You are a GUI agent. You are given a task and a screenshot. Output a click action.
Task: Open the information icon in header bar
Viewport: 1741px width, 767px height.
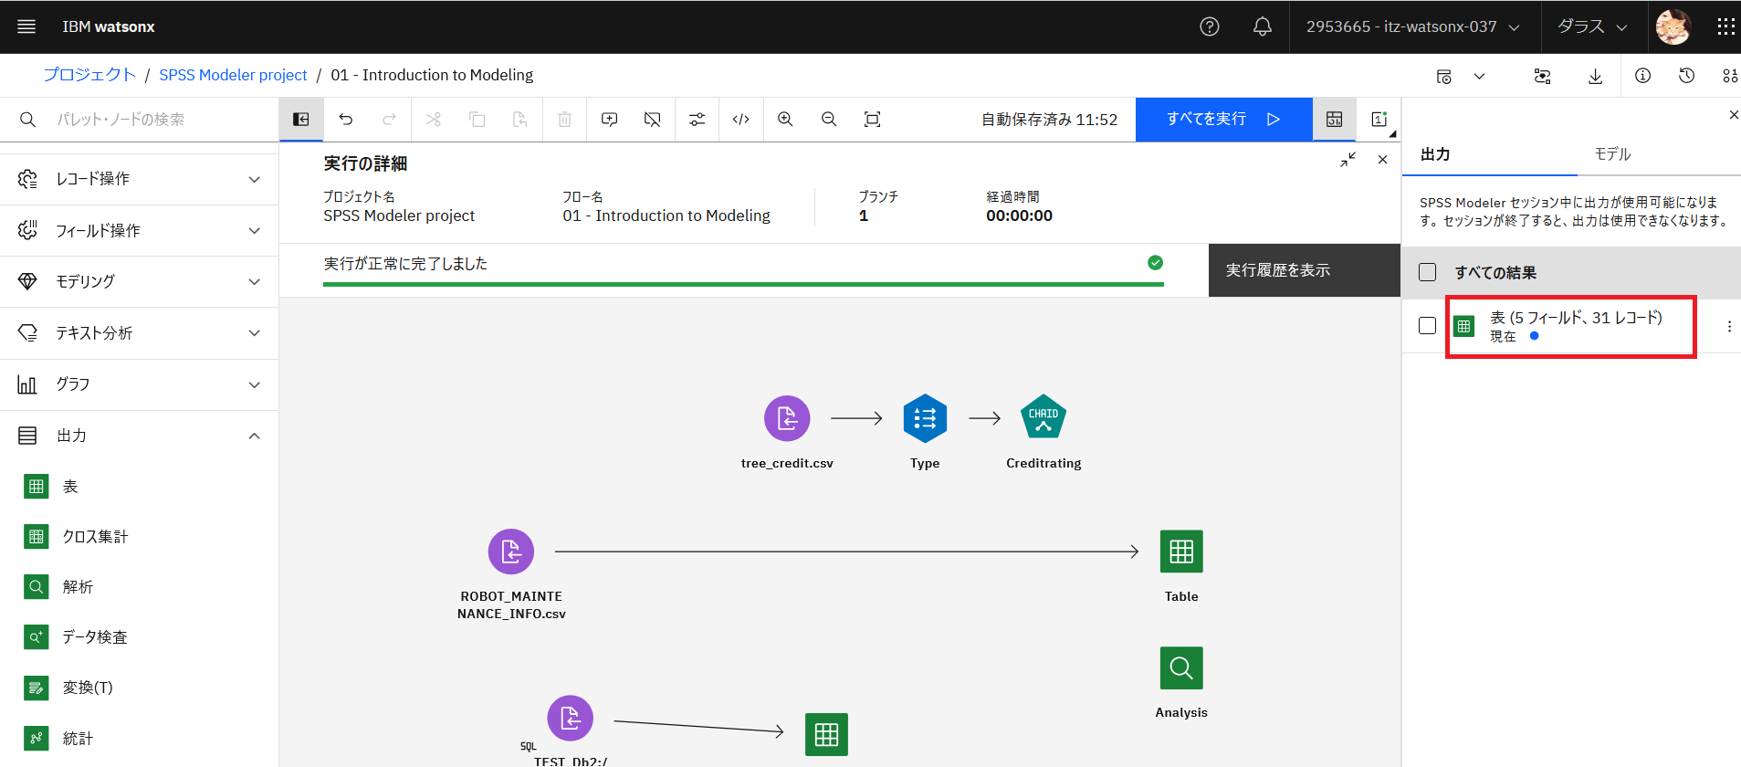pos(1642,76)
